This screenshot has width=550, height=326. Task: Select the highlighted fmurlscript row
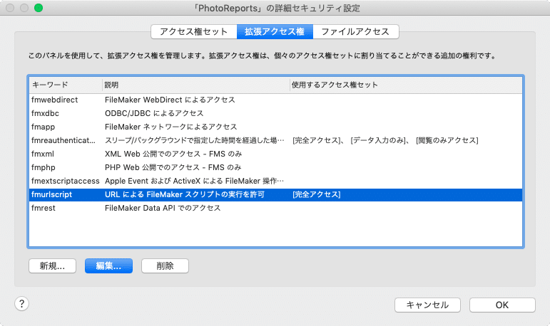point(275,195)
